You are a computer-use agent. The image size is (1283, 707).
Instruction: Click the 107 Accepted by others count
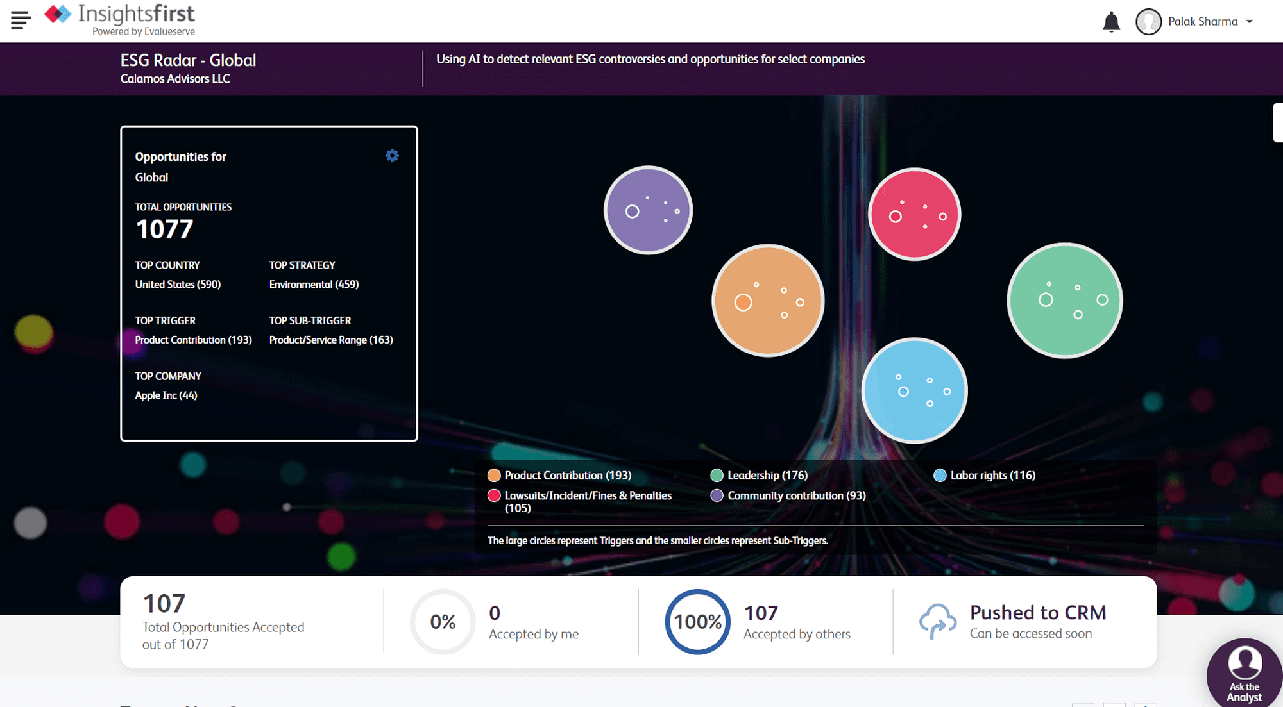pos(761,613)
